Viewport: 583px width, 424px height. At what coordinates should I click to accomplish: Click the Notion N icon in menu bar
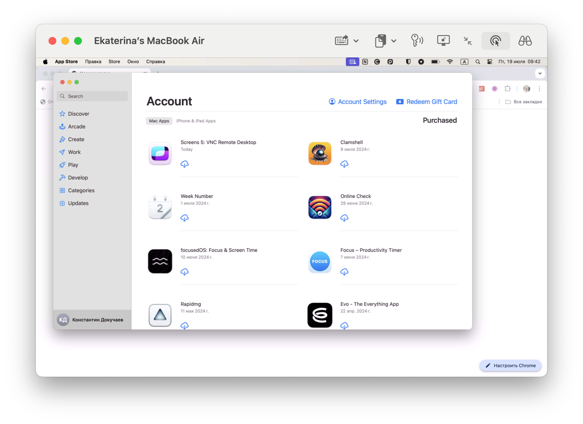(365, 62)
